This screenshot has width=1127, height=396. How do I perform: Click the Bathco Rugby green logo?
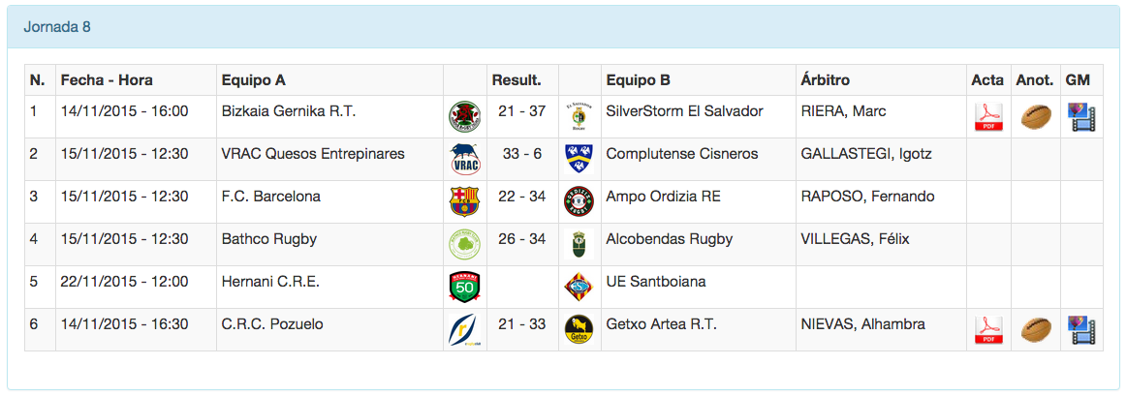pos(464,244)
